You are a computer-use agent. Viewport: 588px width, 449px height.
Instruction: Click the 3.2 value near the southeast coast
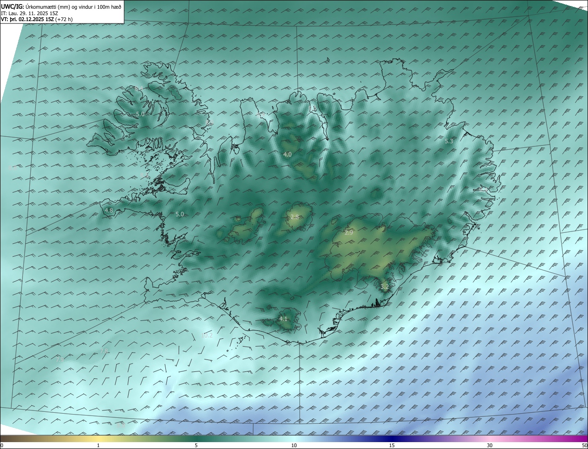[x=385, y=287]
